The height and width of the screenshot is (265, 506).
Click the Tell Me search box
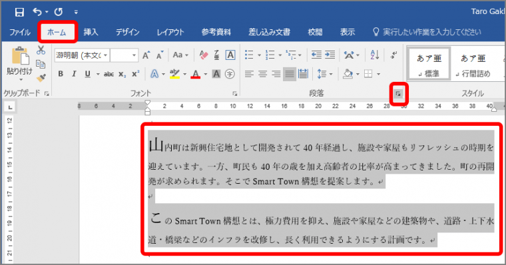click(427, 32)
